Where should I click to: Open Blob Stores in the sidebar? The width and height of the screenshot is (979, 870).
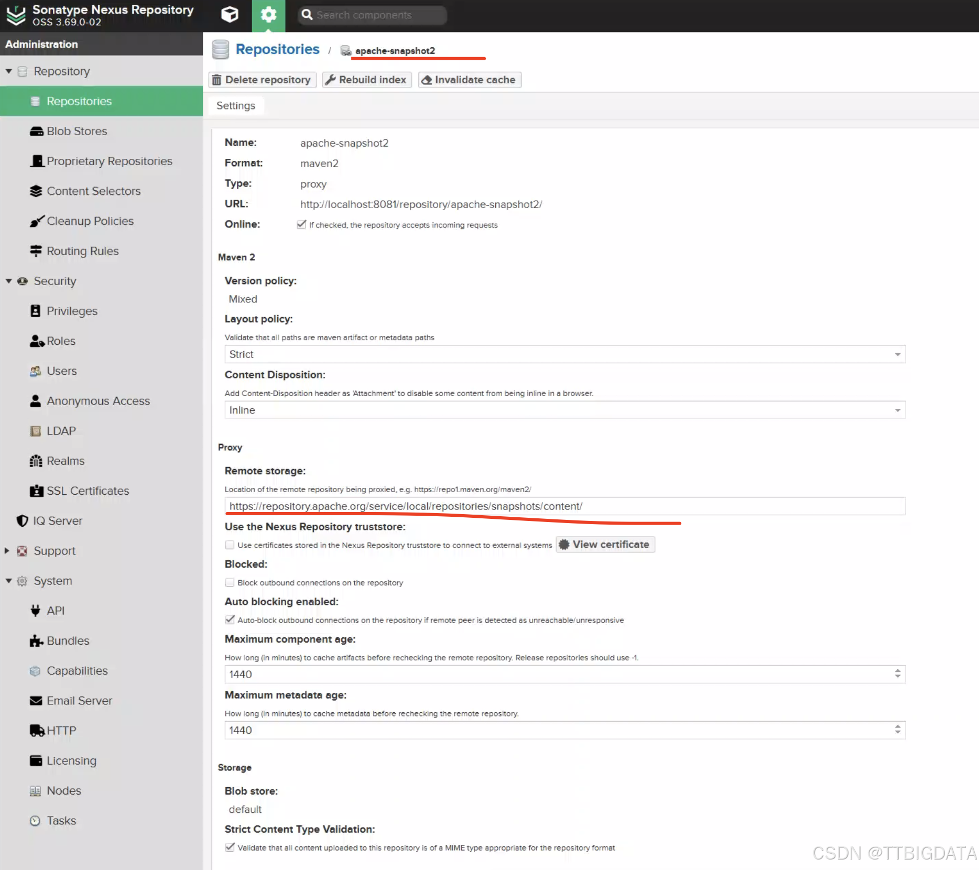[x=102, y=131]
